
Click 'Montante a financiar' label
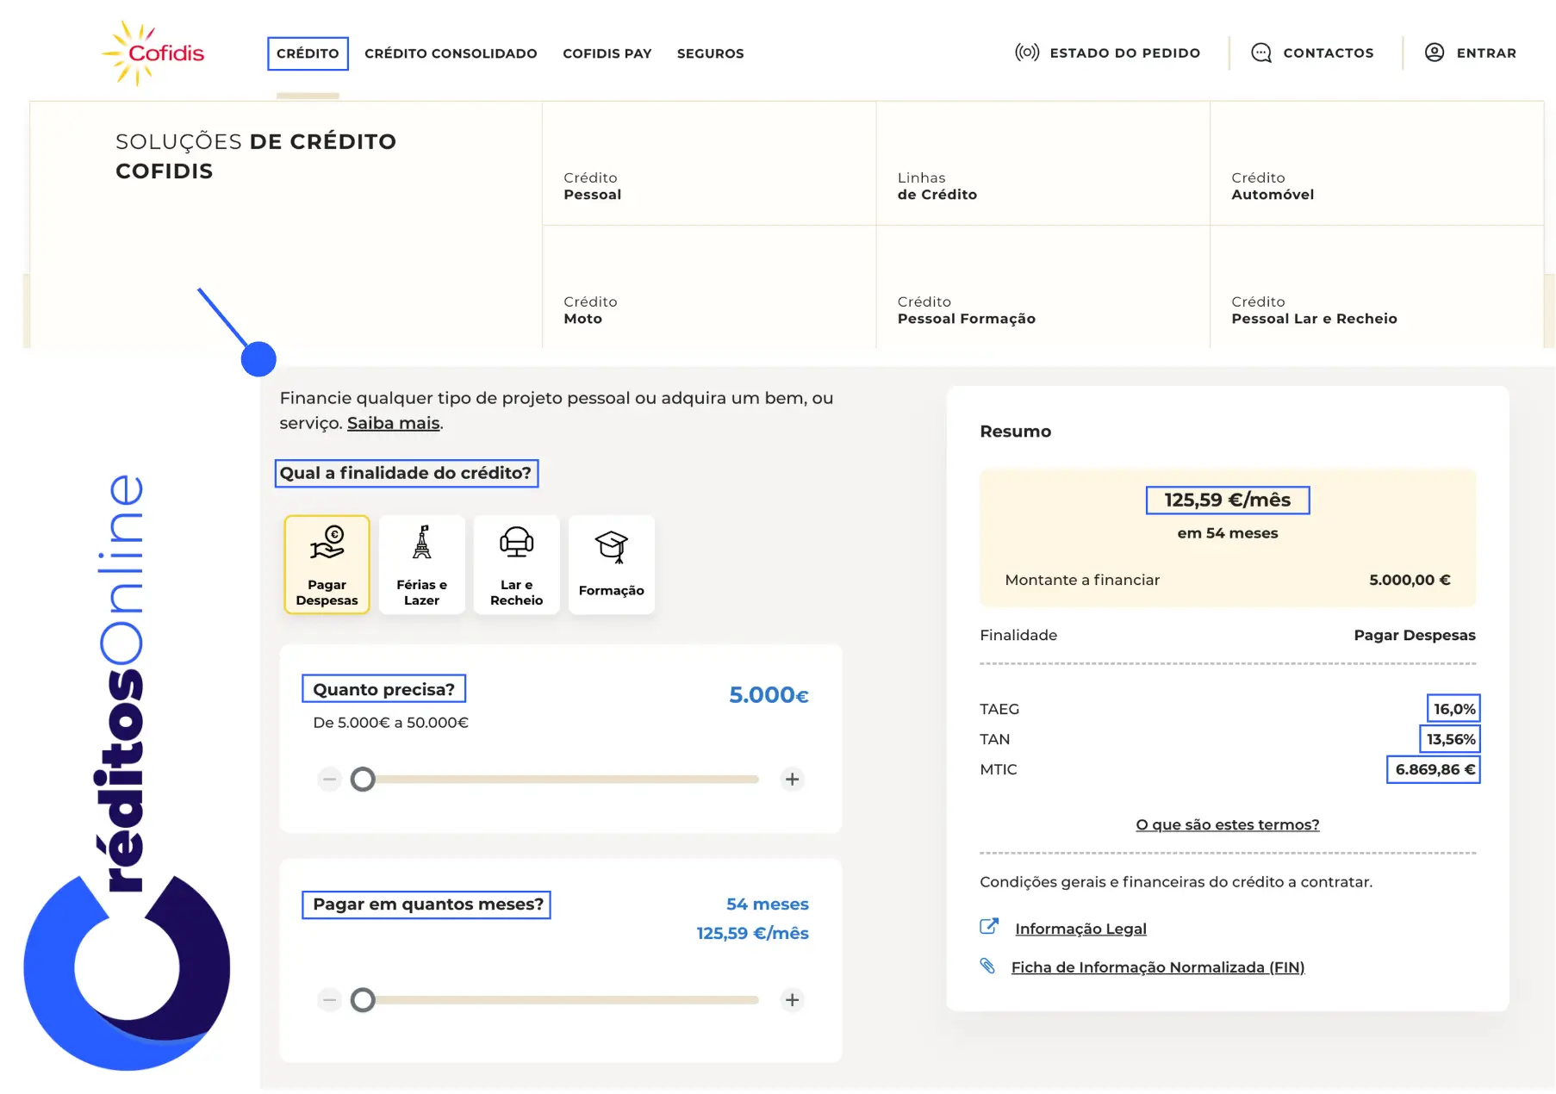click(1082, 581)
